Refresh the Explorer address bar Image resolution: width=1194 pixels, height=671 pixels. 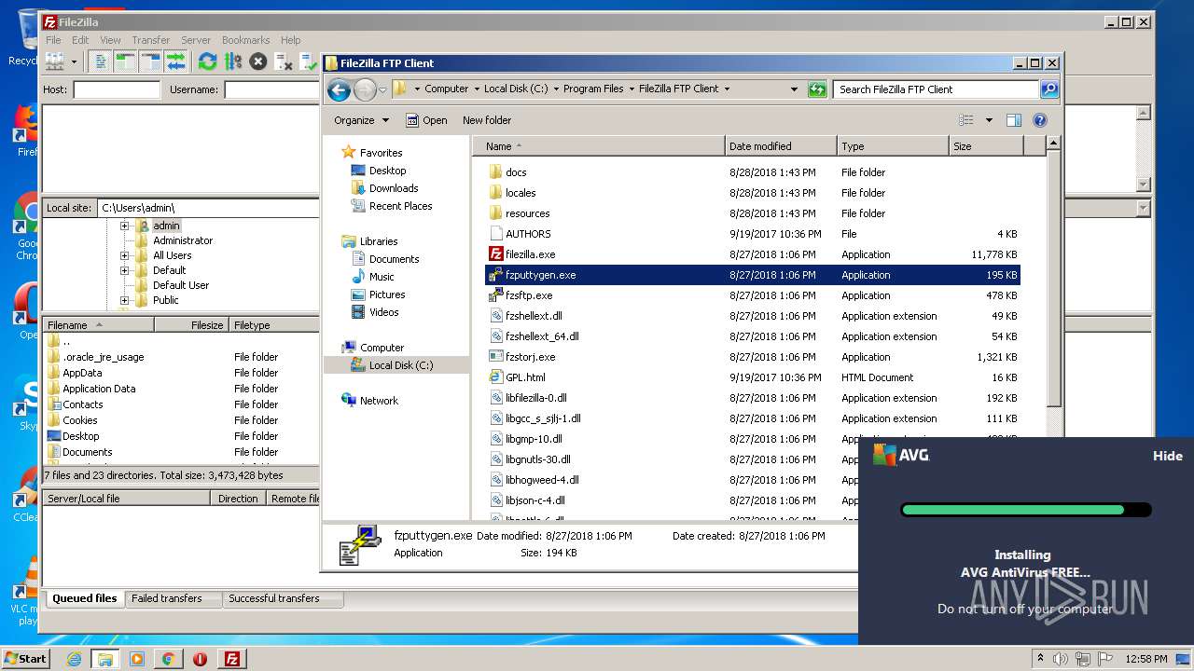(x=817, y=89)
